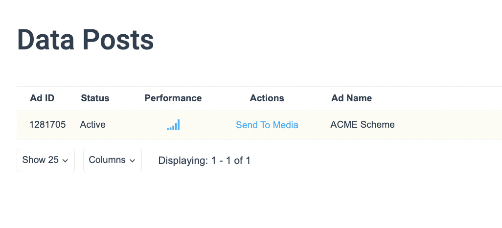
Task: Expand the Columns dropdown
Action: point(113,160)
